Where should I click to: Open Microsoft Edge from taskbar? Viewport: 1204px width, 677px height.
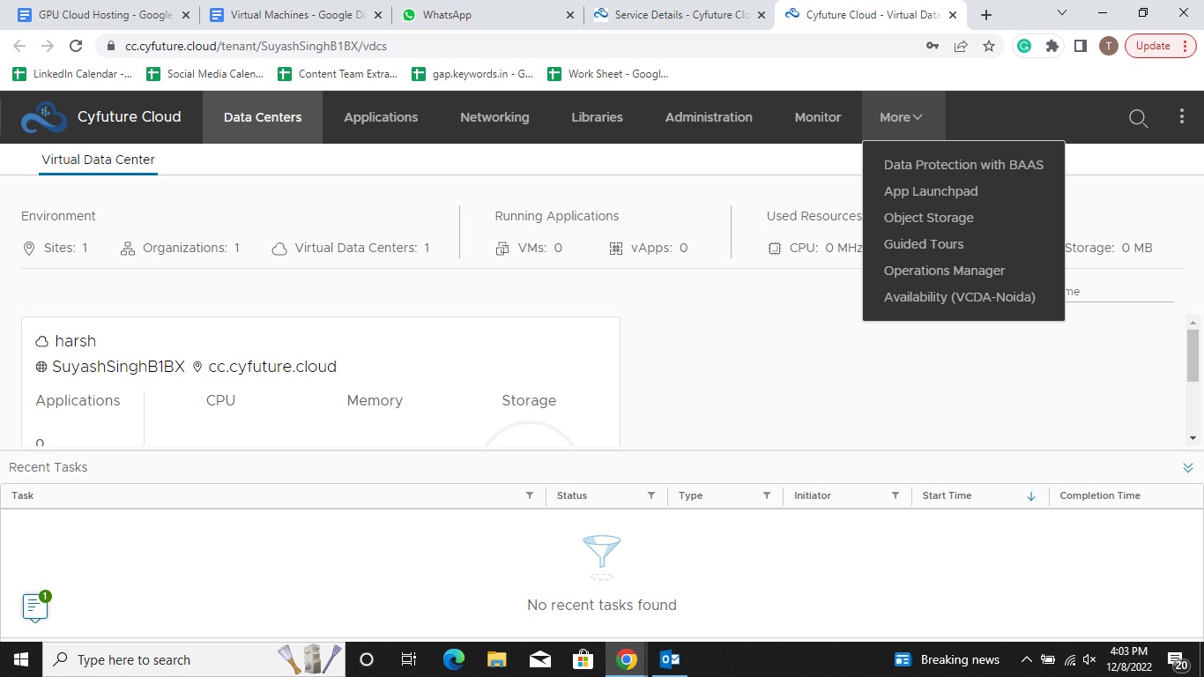454,659
